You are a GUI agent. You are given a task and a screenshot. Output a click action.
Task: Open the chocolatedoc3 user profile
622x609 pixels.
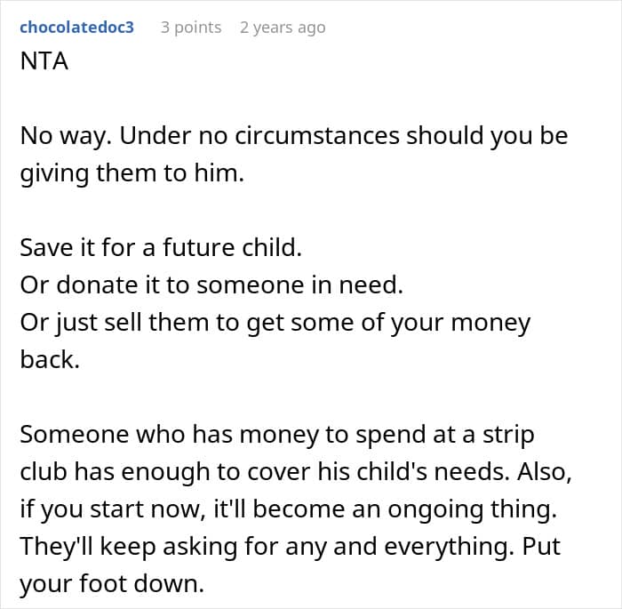tap(76, 27)
